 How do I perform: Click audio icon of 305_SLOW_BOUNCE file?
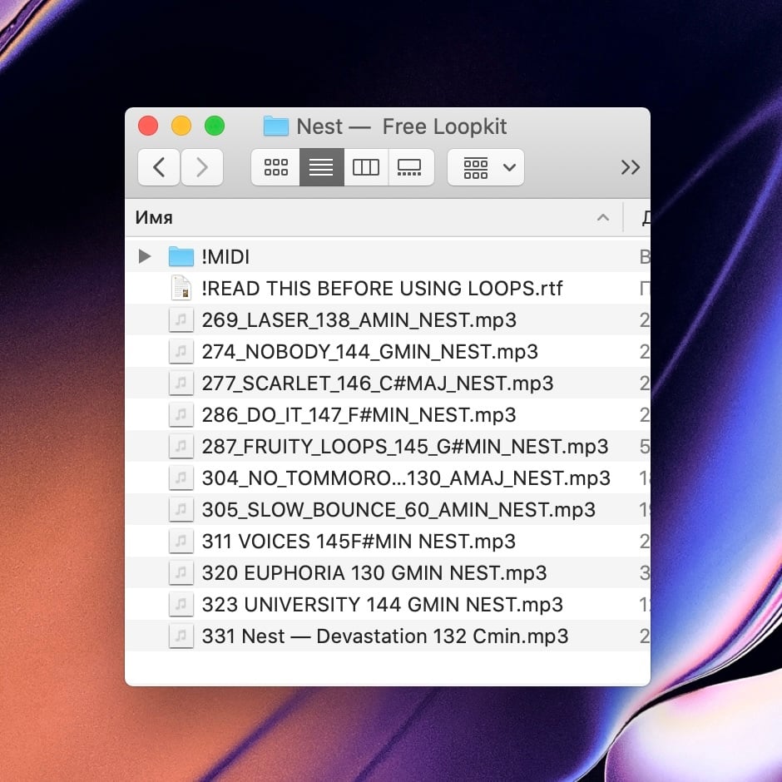pyautogui.click(x=181, y=509)
